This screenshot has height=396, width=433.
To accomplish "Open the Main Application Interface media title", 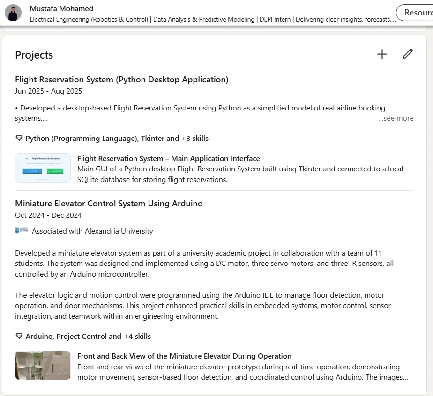I will click(x=169, y=158).
